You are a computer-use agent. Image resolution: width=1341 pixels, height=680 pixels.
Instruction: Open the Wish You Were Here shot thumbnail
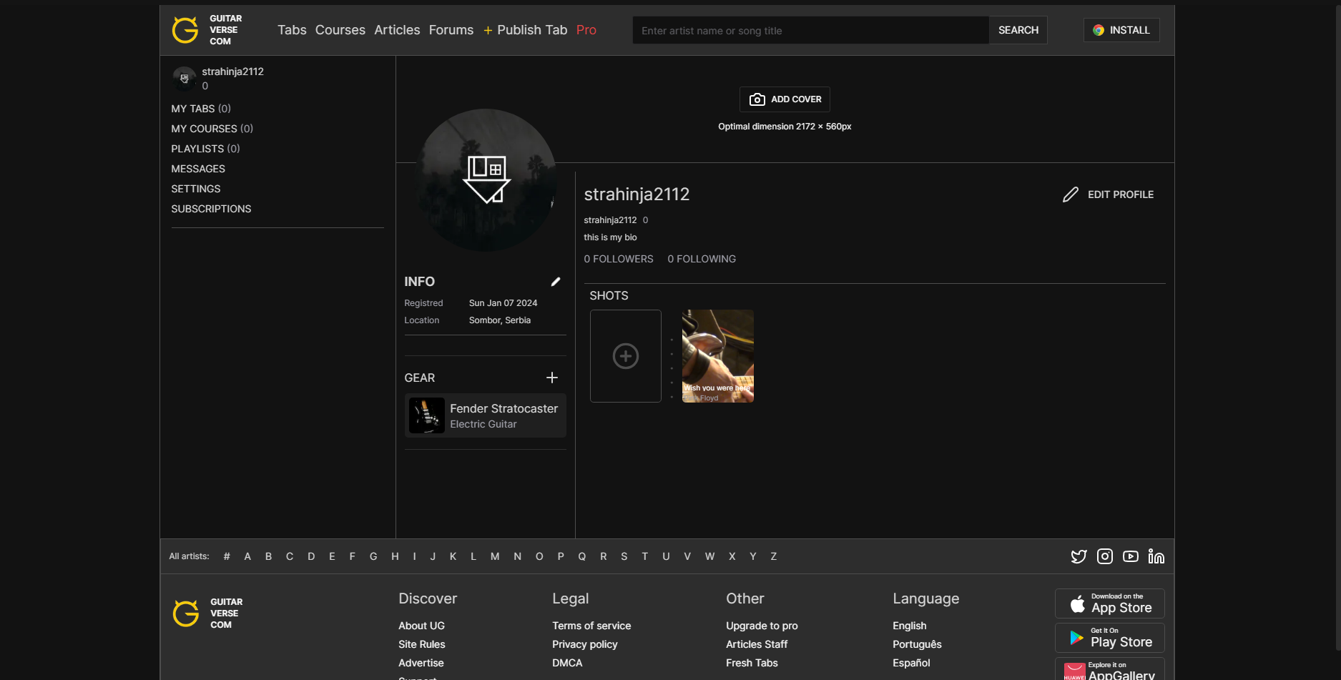click(x=718, y=356)
